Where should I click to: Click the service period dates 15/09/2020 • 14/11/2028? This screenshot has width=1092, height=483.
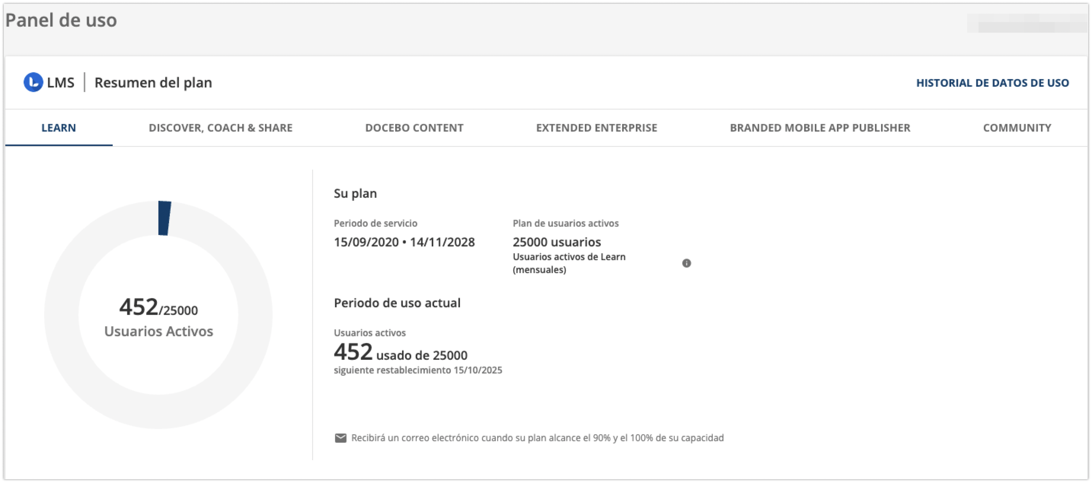click(404, 242)
